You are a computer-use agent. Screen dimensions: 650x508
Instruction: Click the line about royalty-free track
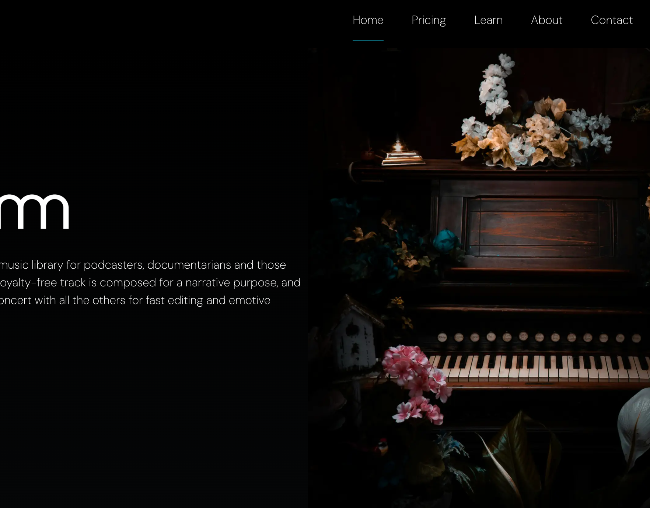(x=150, y=283)
